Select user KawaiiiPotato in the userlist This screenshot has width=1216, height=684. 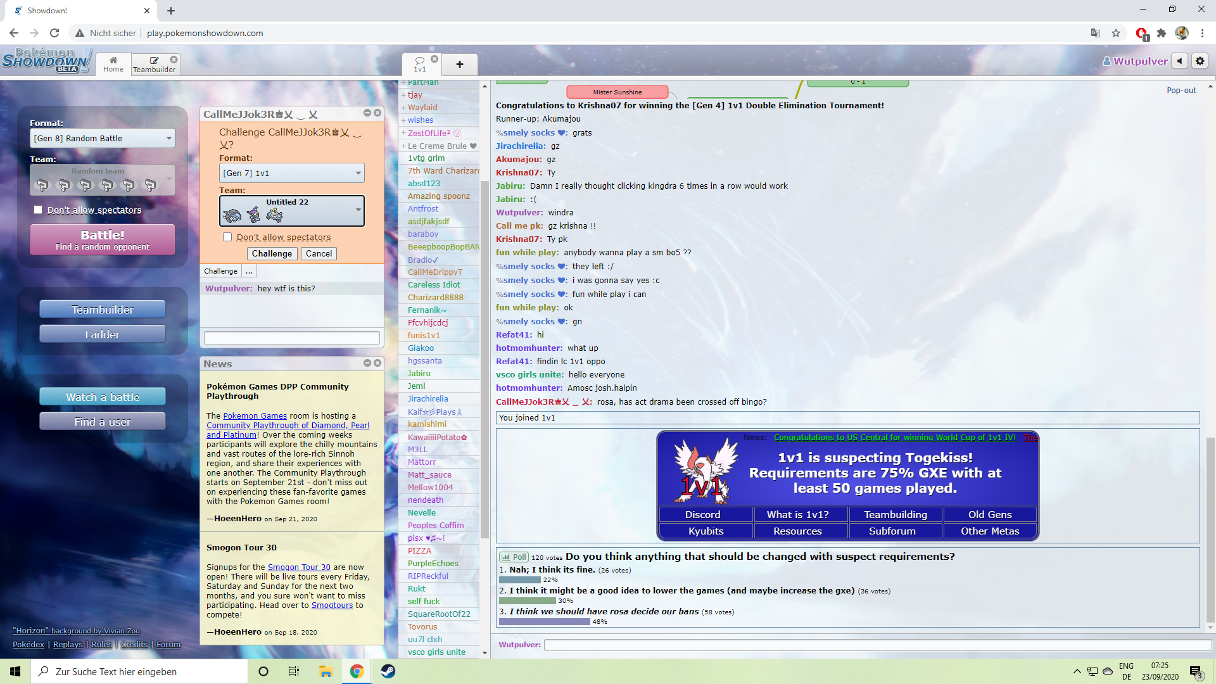pyautogui.click(x=439, y=437)
